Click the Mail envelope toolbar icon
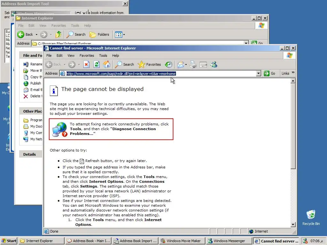The width and height of the screenshot is (327, 245). 181,64
